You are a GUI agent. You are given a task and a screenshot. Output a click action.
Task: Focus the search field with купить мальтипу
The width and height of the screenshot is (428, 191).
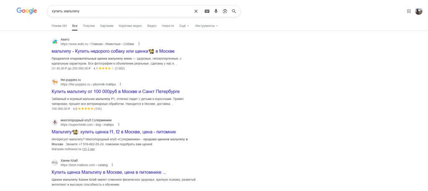pos(120,11)
